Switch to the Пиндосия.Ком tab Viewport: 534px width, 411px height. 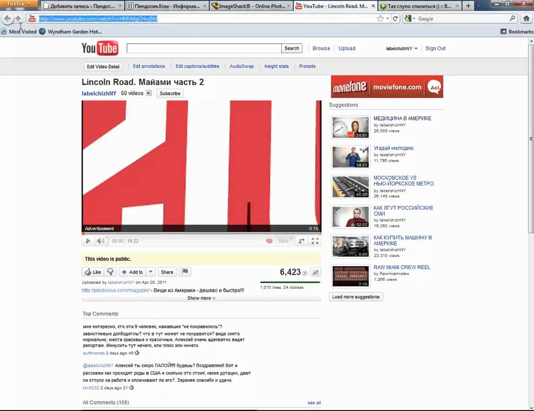(167, 6)
